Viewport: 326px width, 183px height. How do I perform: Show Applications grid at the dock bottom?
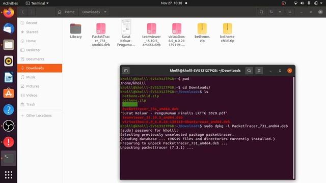pyautogui.click(x=9, y=175)
